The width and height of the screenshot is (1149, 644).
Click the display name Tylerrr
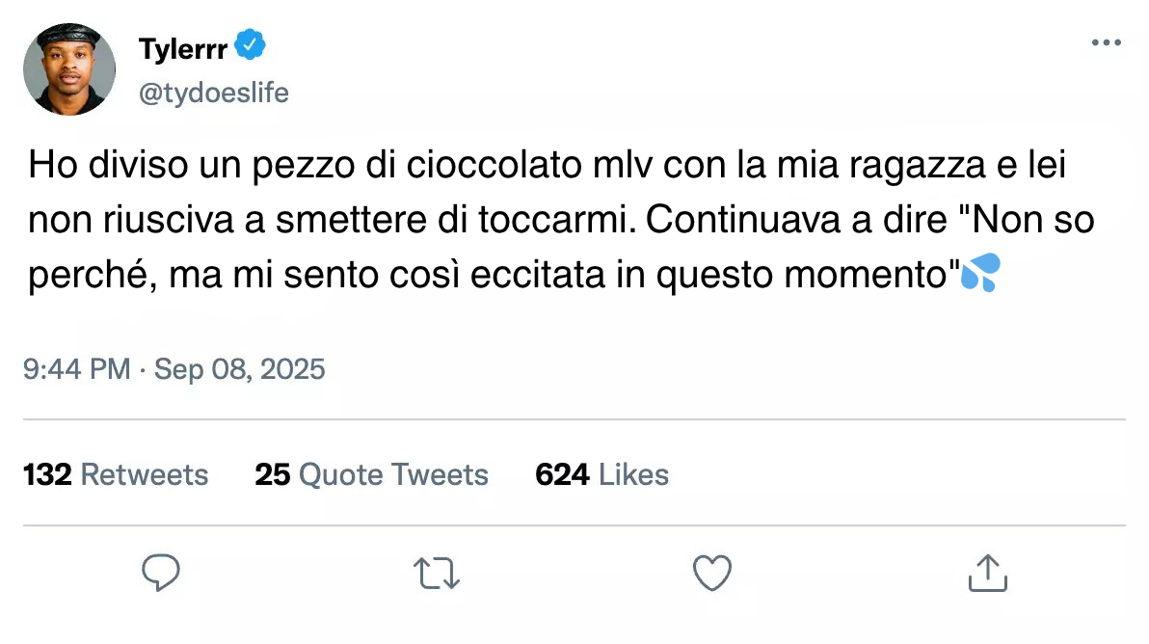[x=183, y=46]
